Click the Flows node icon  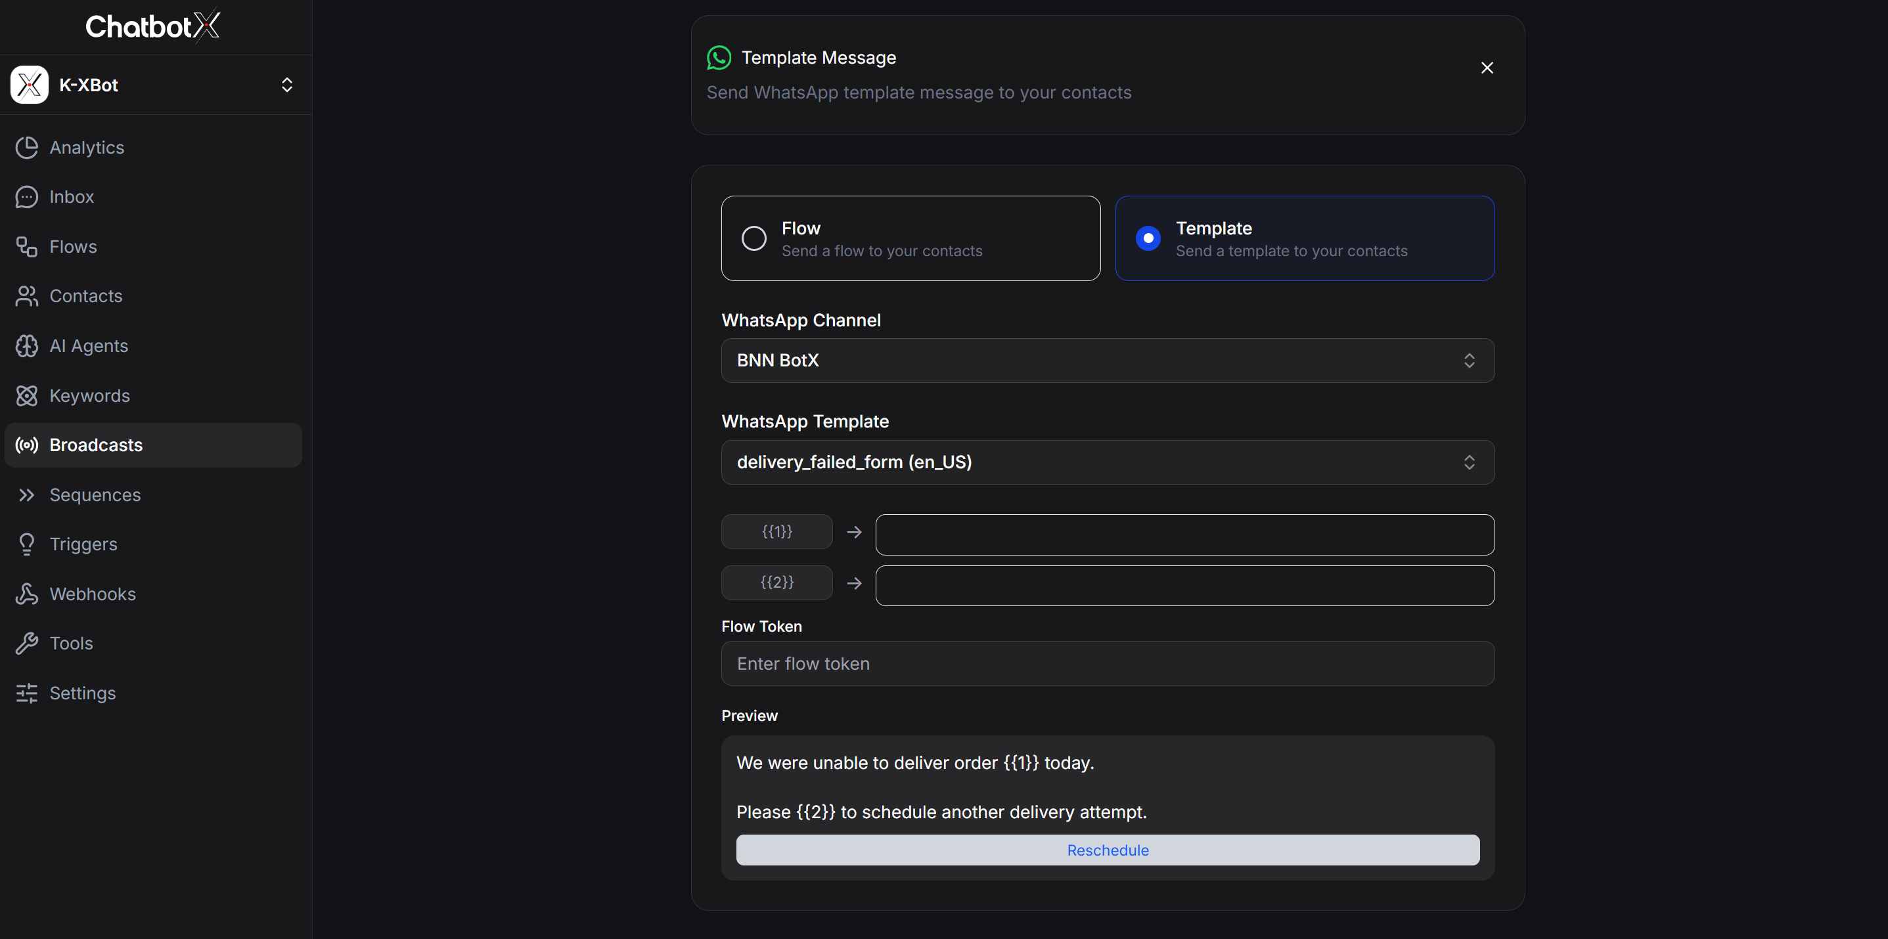click(26, 247)
